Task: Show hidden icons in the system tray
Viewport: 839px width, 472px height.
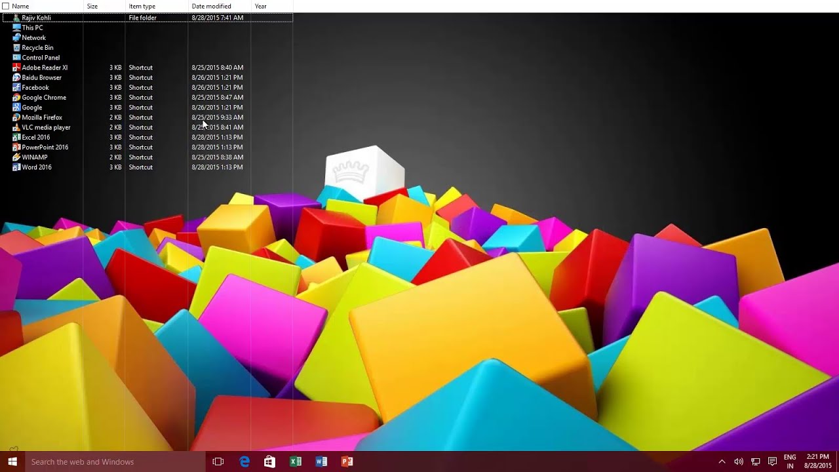Action: (x=722, y=462)
